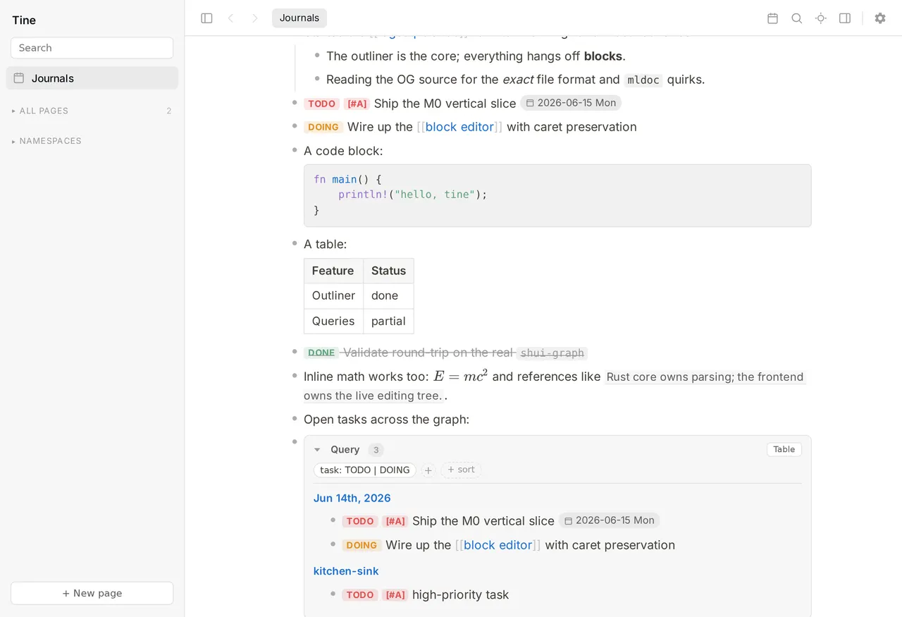
Task: Toggle DOING marker on Wire up block
Action: (323, 127)
